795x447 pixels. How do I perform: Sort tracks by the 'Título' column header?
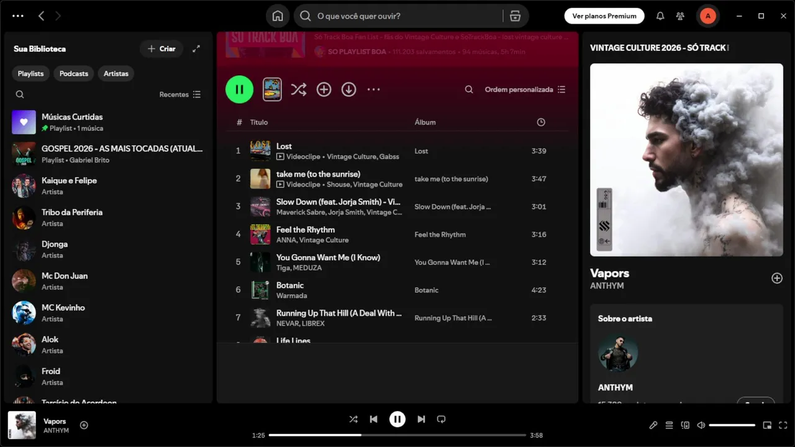click(x=259, y=122)
